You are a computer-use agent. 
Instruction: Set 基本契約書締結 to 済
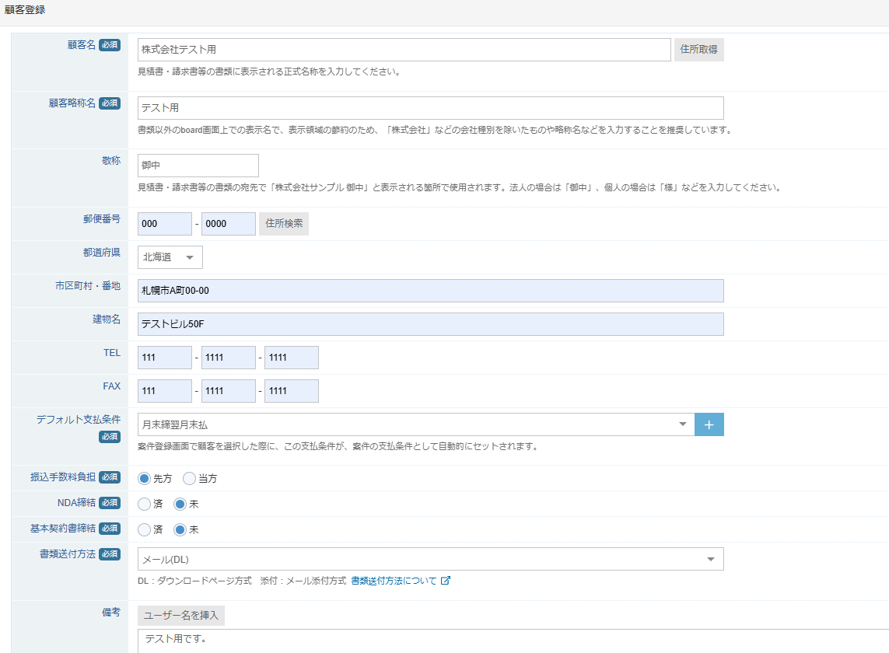144,530
